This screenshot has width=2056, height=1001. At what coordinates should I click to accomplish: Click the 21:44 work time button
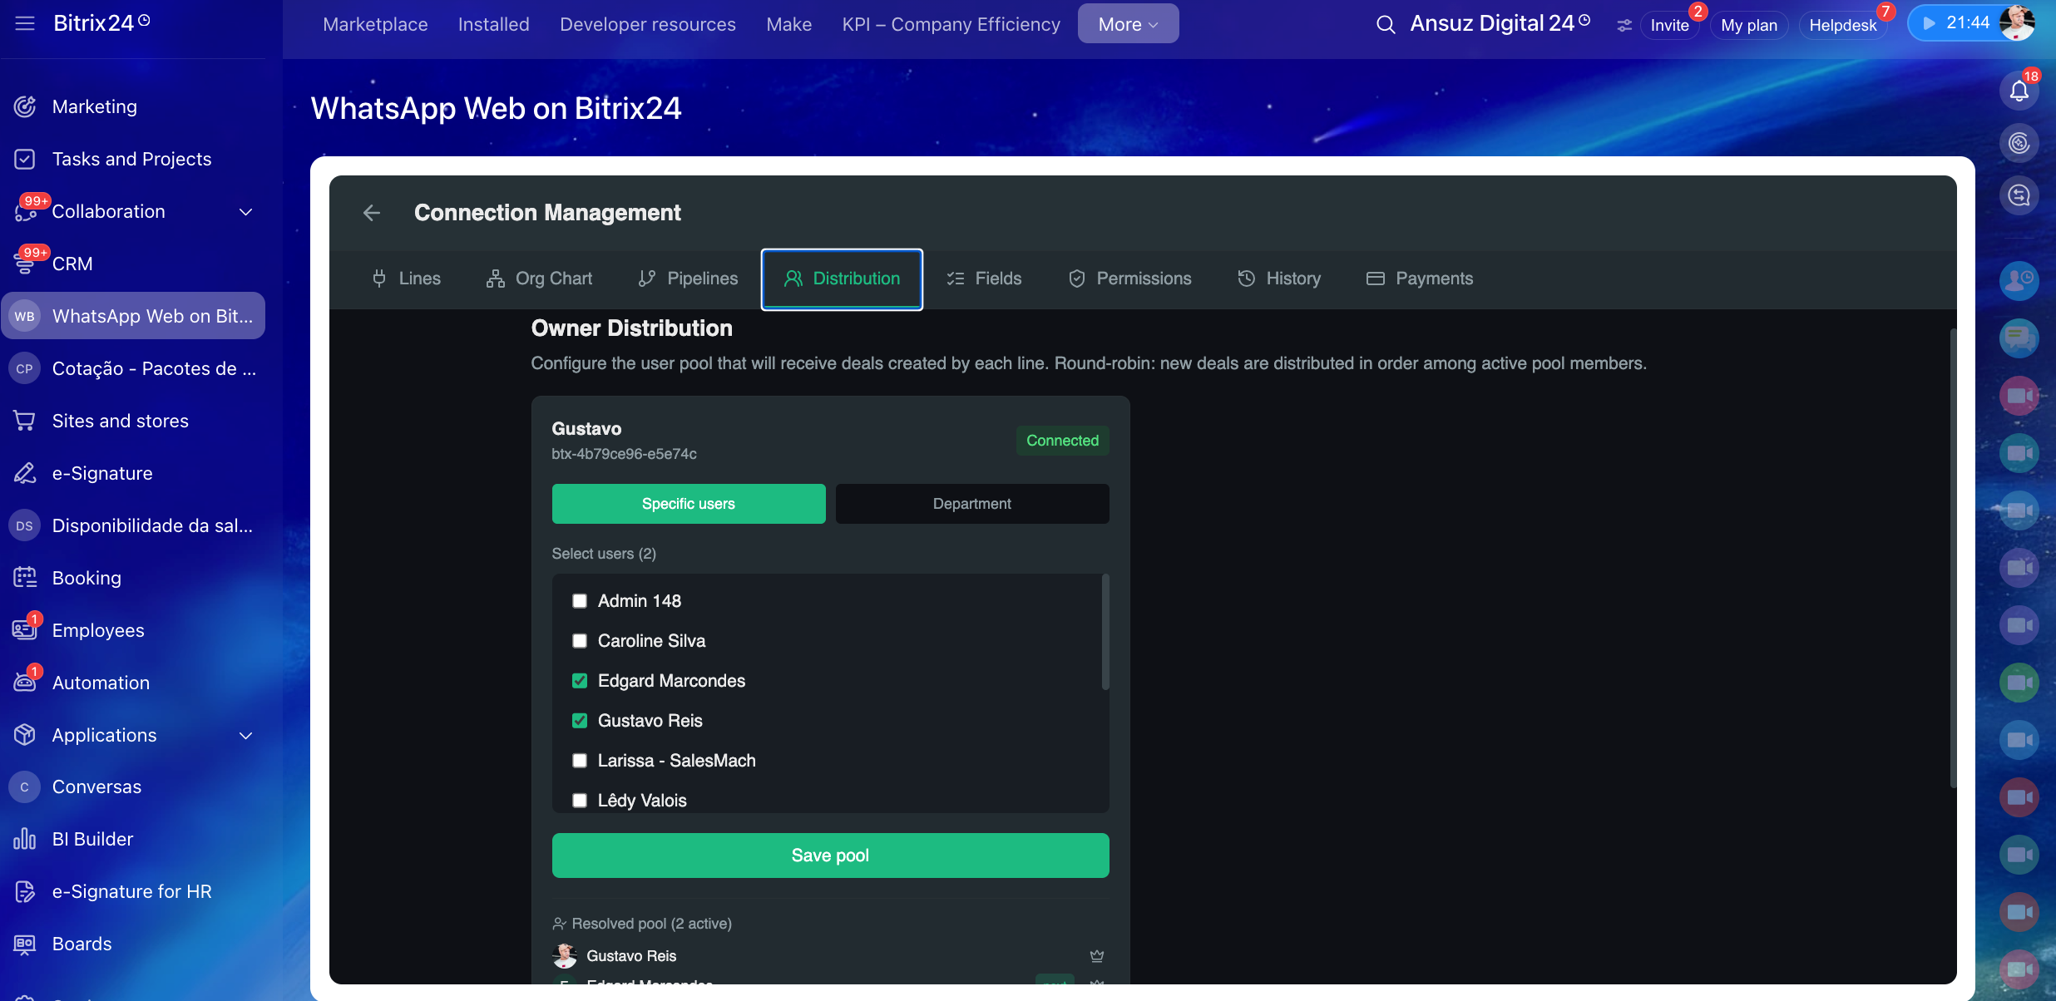coord(1956,22)
